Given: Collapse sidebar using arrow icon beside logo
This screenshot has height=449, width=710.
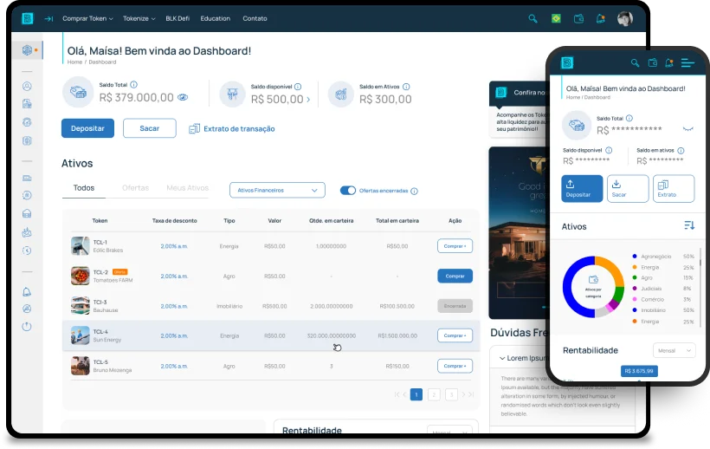Looking at the screenshot, I should pos(48,18).
